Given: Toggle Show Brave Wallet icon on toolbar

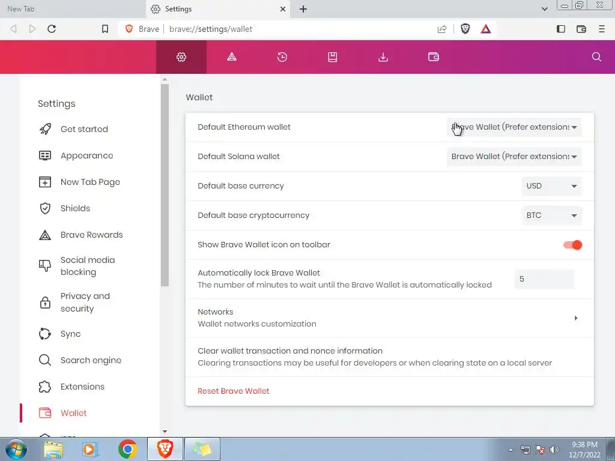Looking at the screenshot, I should (572, 245).
